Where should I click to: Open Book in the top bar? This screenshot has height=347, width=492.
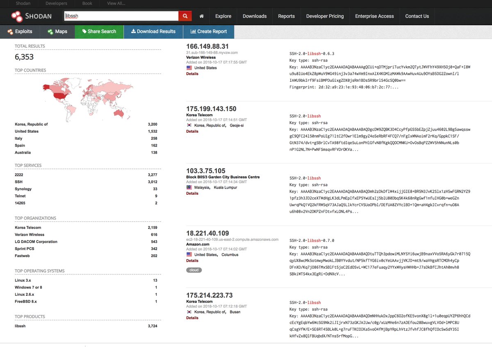click(87, 4)
